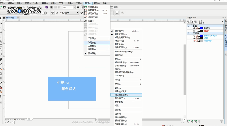Add new document tab with plus button
This screenshot has height=126, width=227.
[18, 17]
